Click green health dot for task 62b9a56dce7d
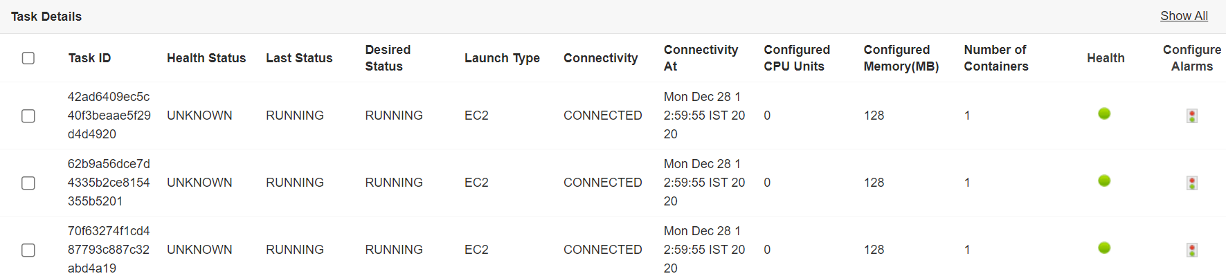 [1104, 181]
